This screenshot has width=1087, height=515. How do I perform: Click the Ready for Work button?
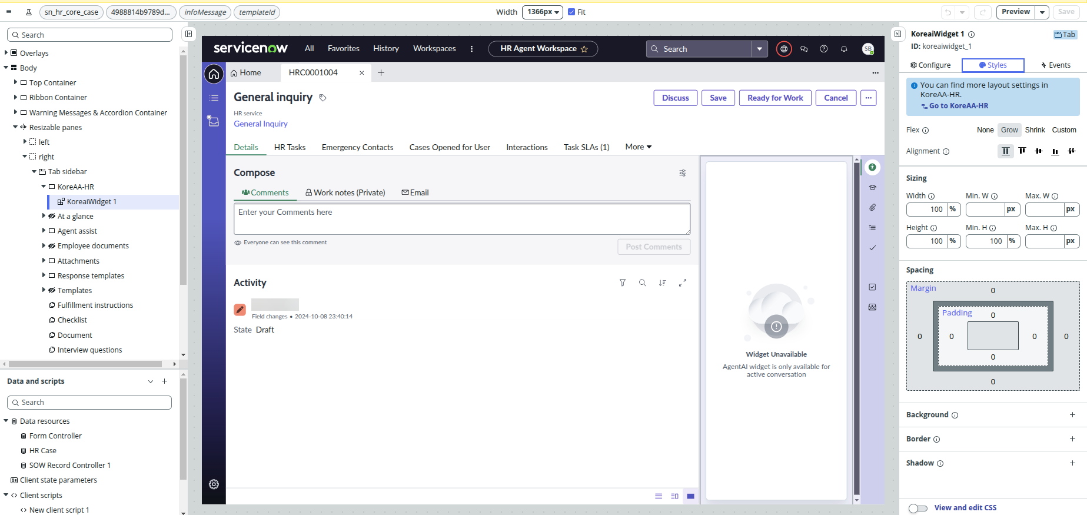click(774, 98)
